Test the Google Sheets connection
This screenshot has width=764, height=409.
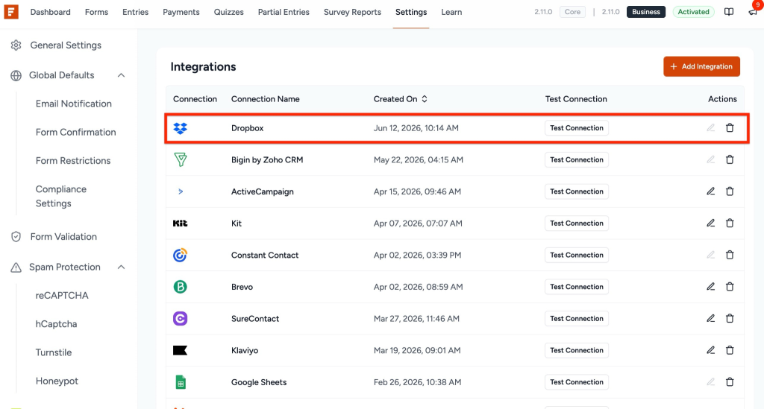(x=577, y=382)
